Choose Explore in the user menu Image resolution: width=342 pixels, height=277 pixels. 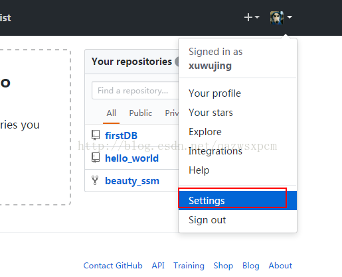coord(238,132)
